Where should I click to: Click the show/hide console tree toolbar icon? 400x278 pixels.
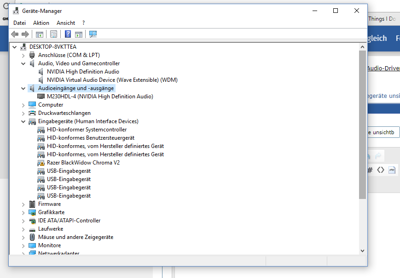coord(40,34)
